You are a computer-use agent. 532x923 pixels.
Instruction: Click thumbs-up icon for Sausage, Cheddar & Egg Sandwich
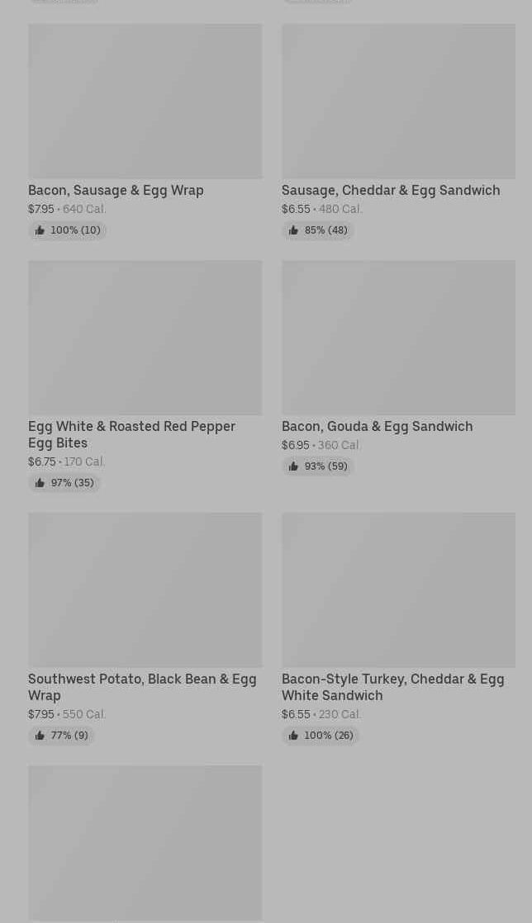point(293,231)
